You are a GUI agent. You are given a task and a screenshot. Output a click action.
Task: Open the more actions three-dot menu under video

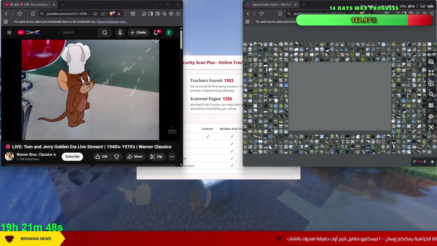172,156
